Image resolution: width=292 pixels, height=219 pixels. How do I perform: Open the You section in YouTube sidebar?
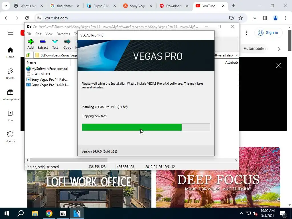(x=10, y=116)
